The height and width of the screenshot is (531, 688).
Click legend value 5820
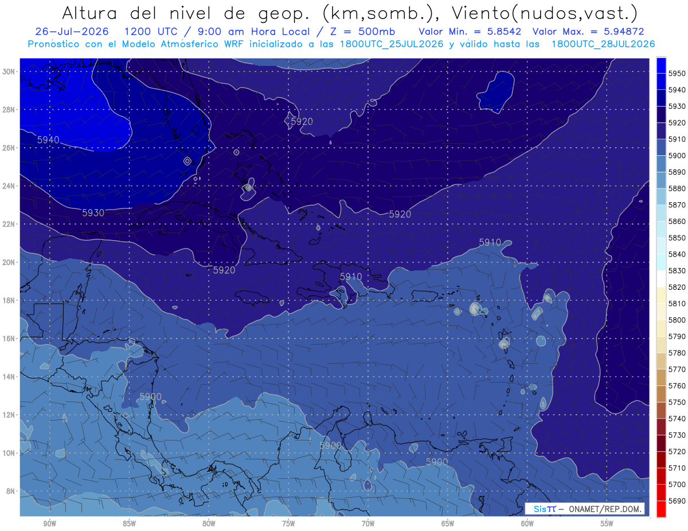click(677, 287)
